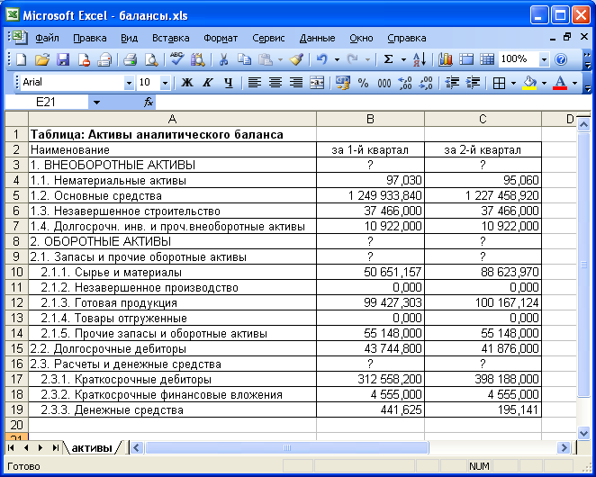
Task: Apply currency number format
Action: [x=342, y=83]
